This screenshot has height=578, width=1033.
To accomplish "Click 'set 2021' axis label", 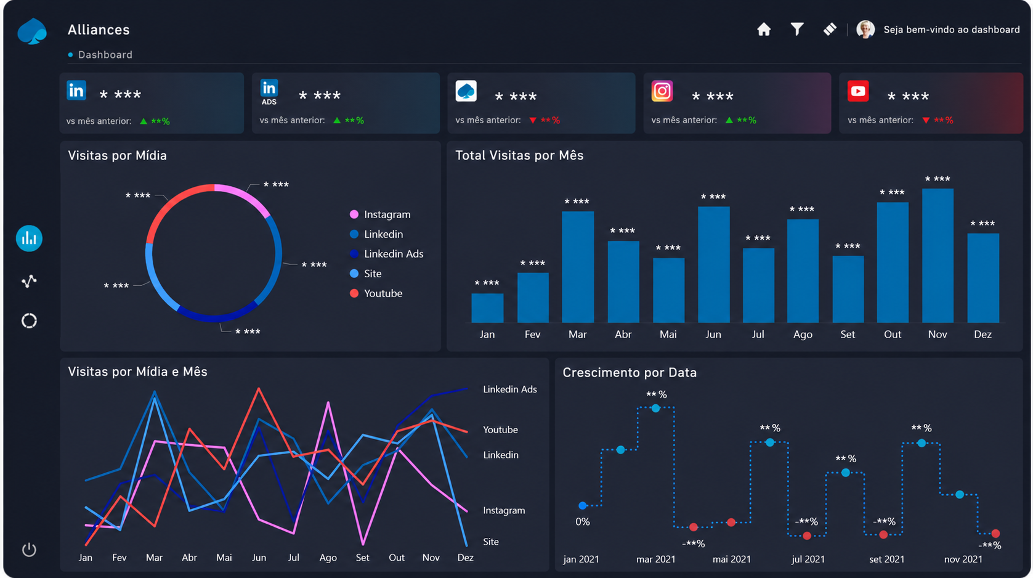I will coord(887,560).
